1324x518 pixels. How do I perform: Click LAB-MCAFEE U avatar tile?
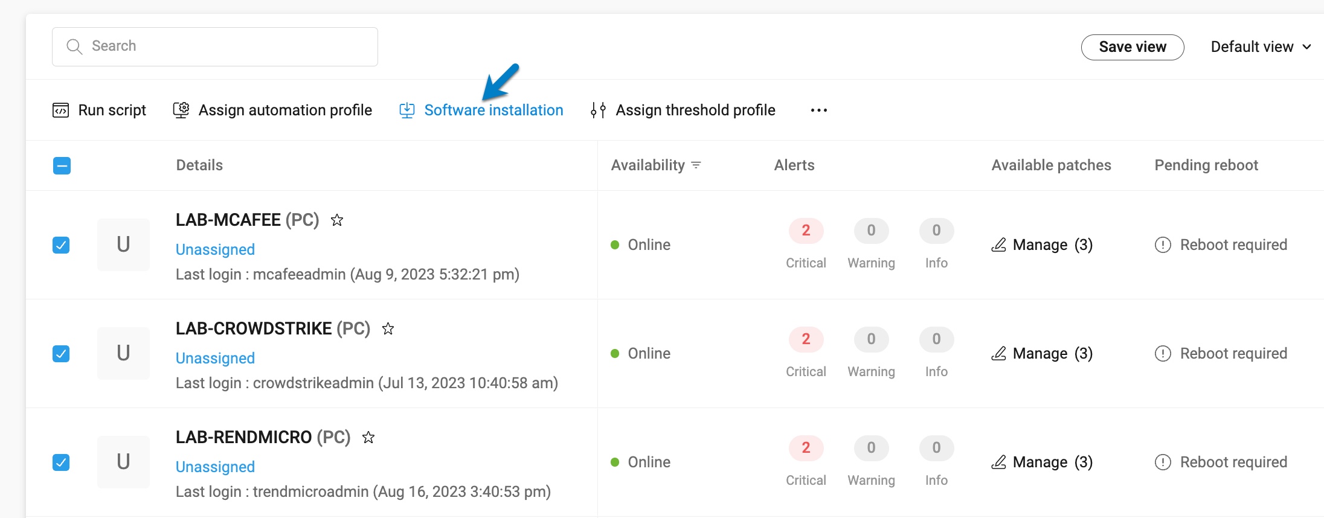click(123, 245)
